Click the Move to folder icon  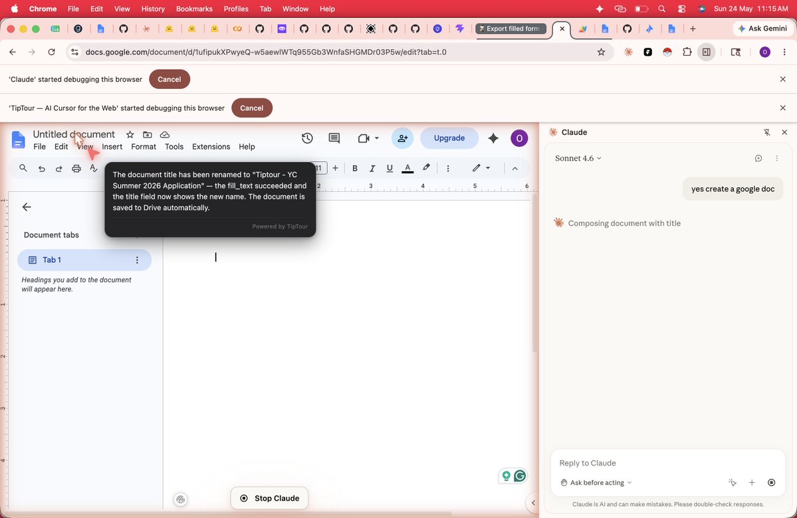click(148, 135)
